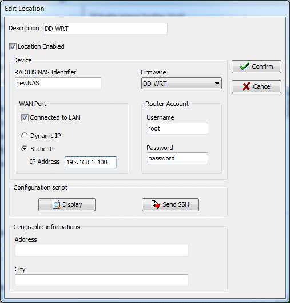Screen dimensions: 290x303
Task: Click the red arrow Send SSH icon
Action: (x=156, y=204)
